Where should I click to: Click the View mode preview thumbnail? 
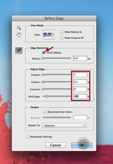[48, 34]
